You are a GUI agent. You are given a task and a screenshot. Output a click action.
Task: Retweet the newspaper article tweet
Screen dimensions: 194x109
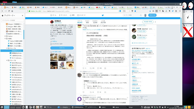point(91,68)
